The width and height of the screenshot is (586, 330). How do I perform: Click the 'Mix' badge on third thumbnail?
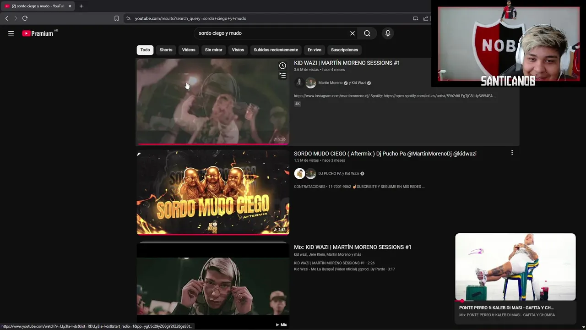281,324
